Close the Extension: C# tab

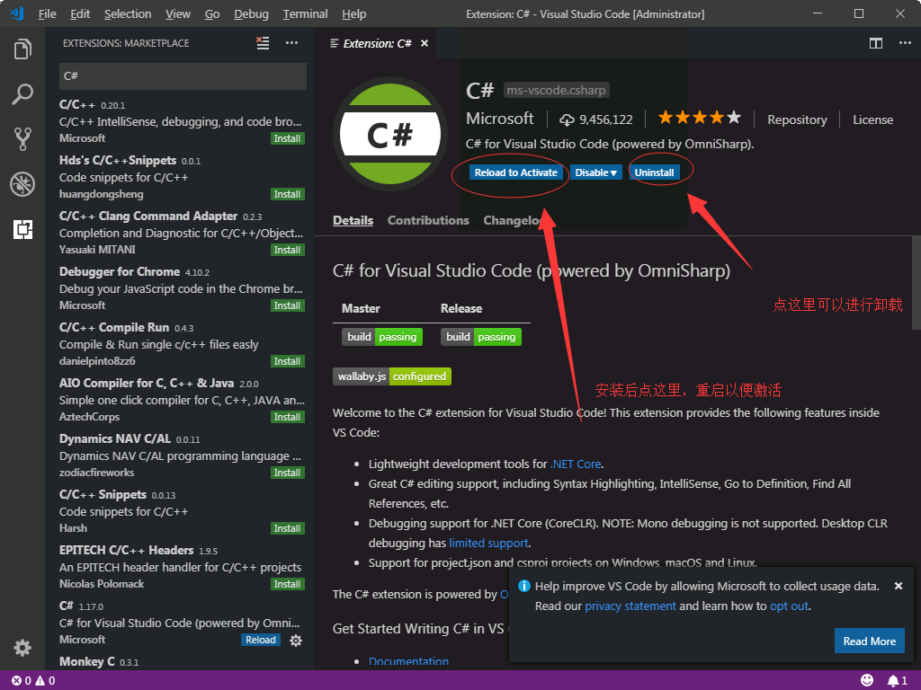click(425, 43)
